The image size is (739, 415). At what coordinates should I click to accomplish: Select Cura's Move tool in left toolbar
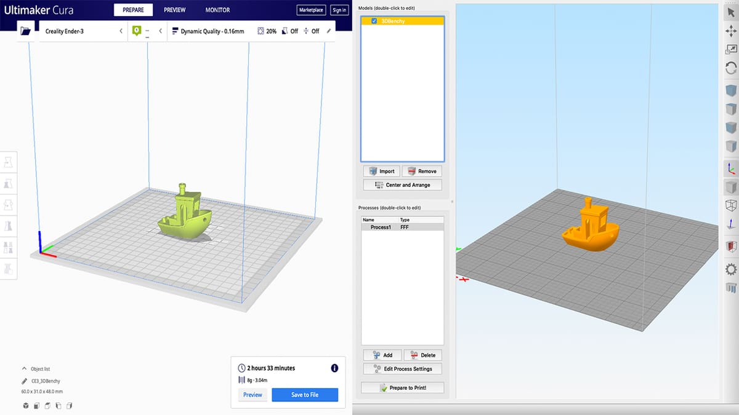coord(8,163)
